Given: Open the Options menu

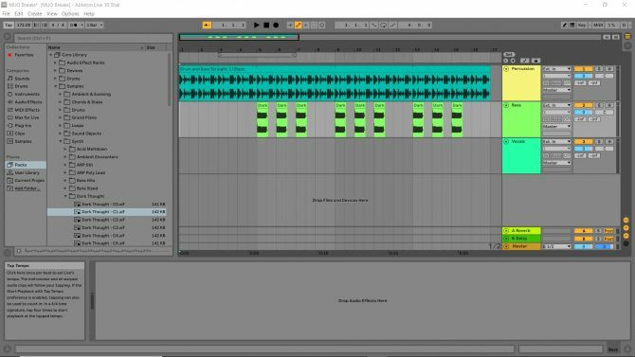Looking at the screenshot, I should tap(70, 14).
